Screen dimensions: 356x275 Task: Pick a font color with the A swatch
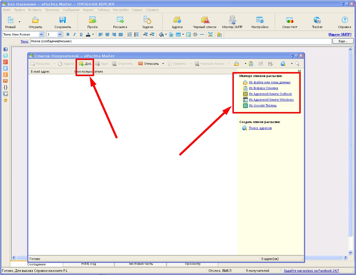click(88, 34)
